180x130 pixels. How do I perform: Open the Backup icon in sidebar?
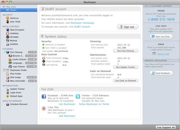point(8,40)
